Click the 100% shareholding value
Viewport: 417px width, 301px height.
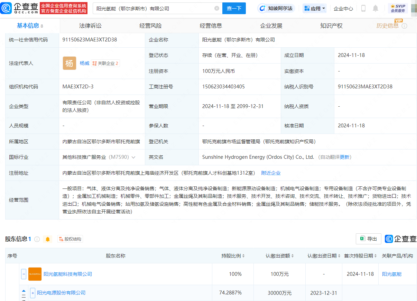[235, 274]
